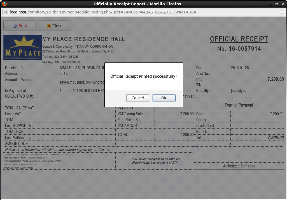Click the VAT Exemp Sale row label

pos(130,114)
